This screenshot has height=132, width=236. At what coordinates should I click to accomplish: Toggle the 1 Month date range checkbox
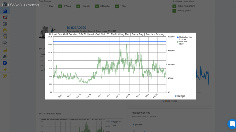click(78, 6)
